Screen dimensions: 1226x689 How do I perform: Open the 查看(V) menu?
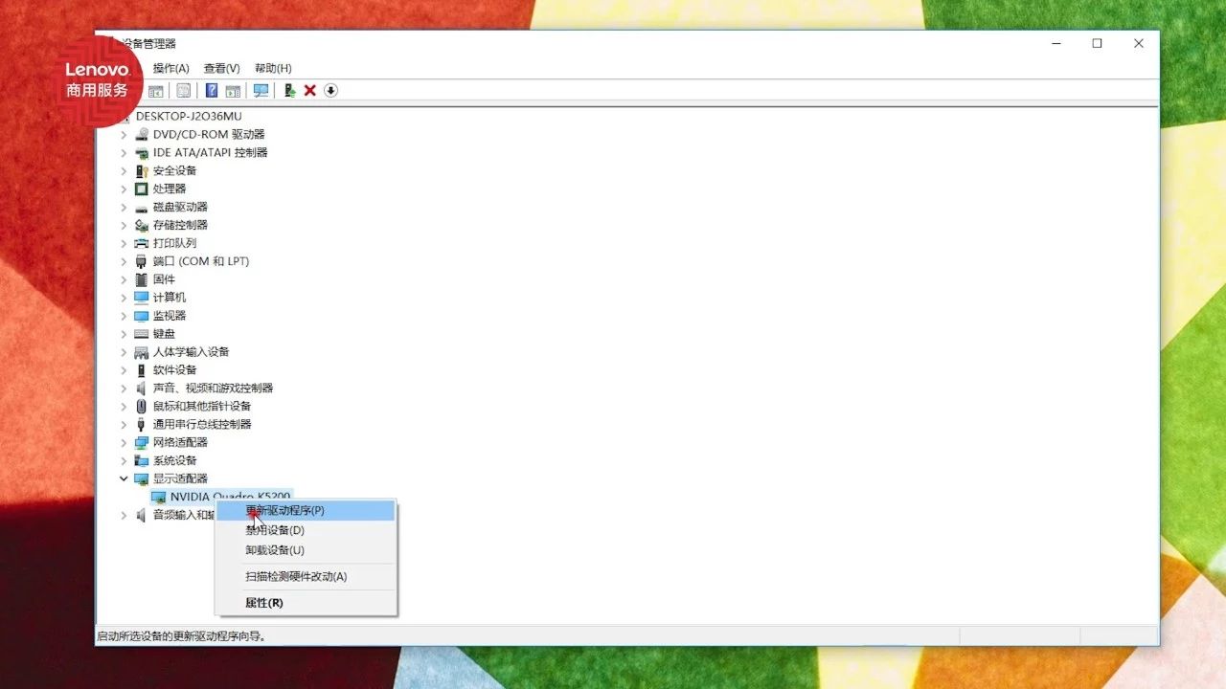point(221,68)
